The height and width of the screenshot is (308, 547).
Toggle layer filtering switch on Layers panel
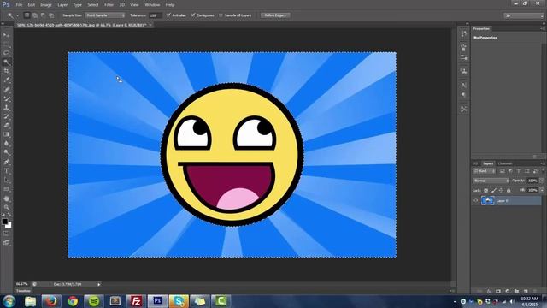click(x=543, y=171)
